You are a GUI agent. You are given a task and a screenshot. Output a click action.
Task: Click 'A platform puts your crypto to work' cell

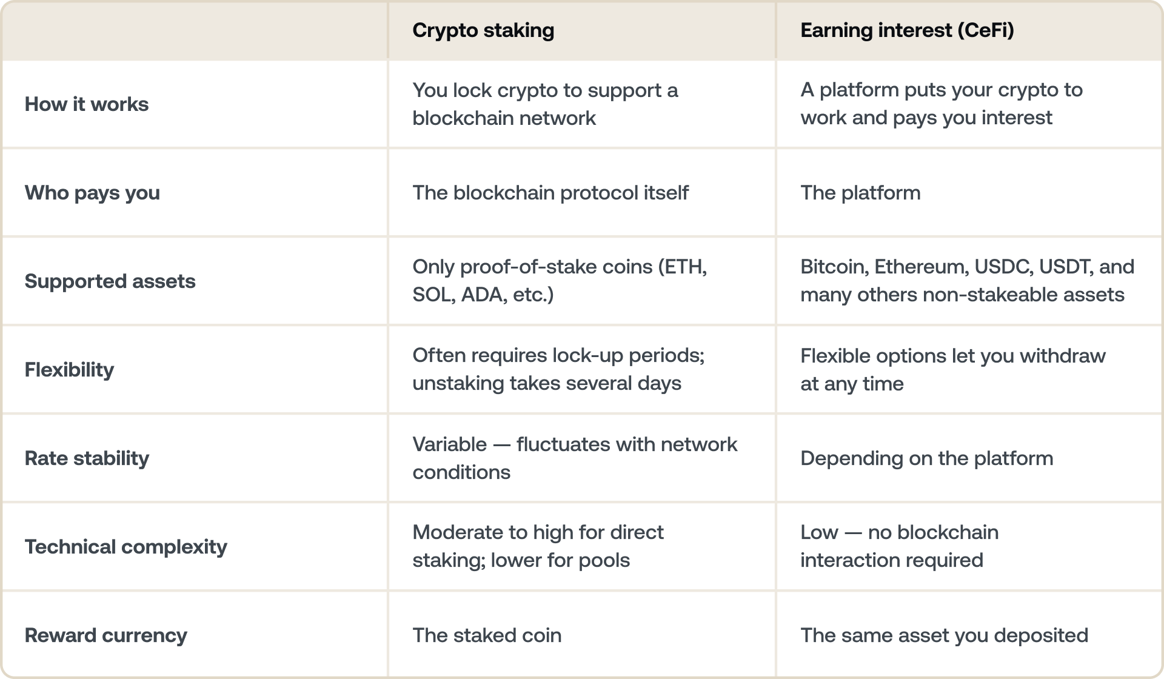941,104
